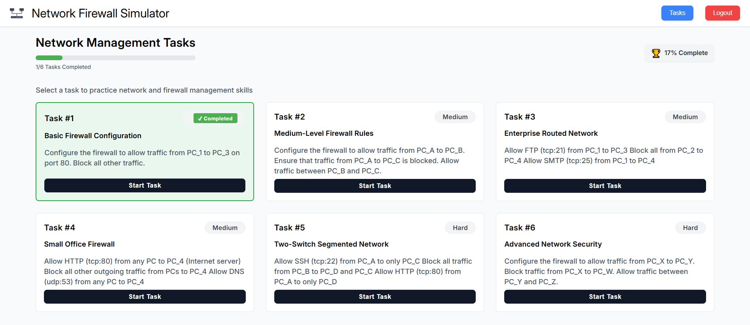The height and width of the screenshot is (325, 750).
Task: Click the Hard difficulty tag on Task #6
Action: (x=690, y=228)
